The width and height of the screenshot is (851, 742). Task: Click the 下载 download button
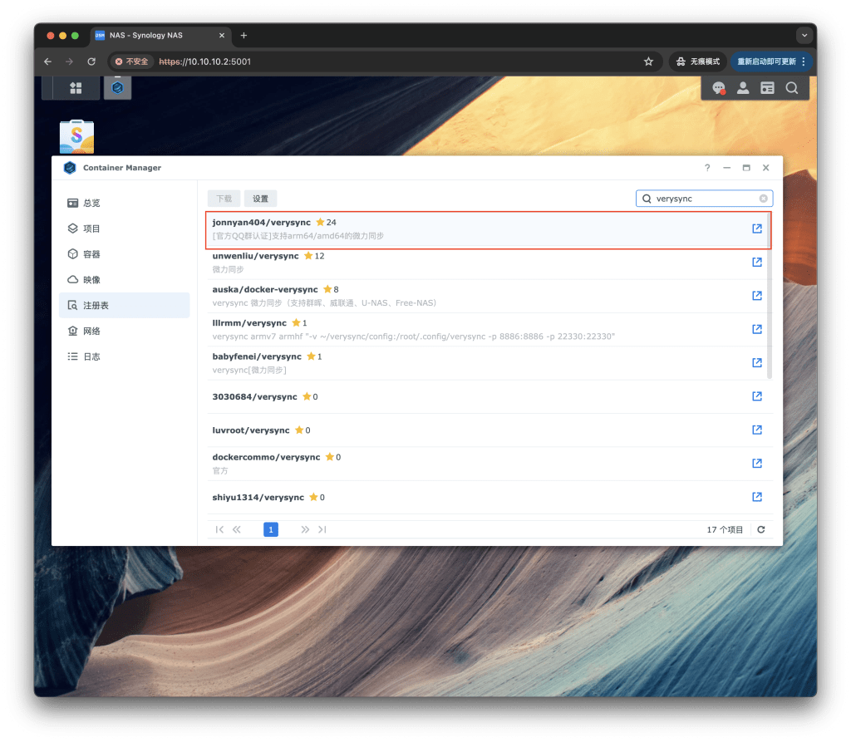coord(224,199)
